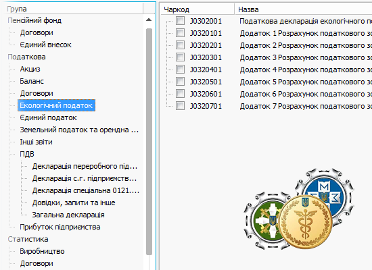This screenshot has height=270, width=372.
Task: Select Пенсійний фонд group
Action: pyautogui.click(x=34, y=21)
